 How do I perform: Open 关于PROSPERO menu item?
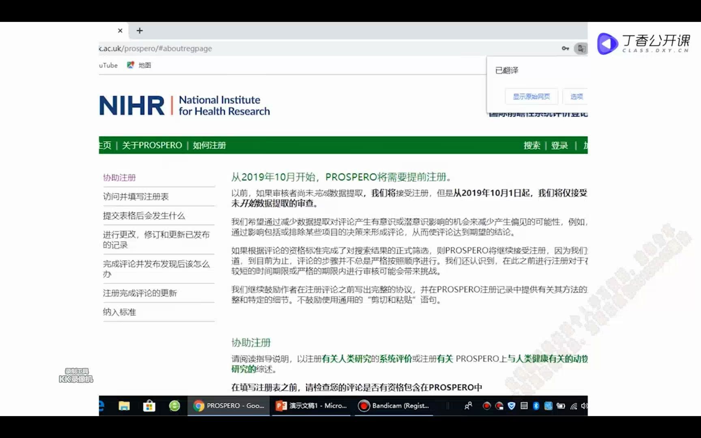(152, 145)
